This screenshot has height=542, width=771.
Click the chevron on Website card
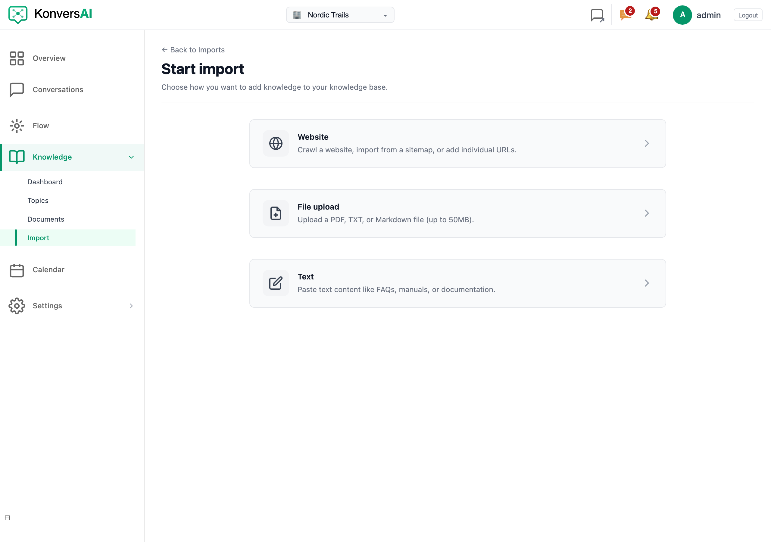coord(646,143)
